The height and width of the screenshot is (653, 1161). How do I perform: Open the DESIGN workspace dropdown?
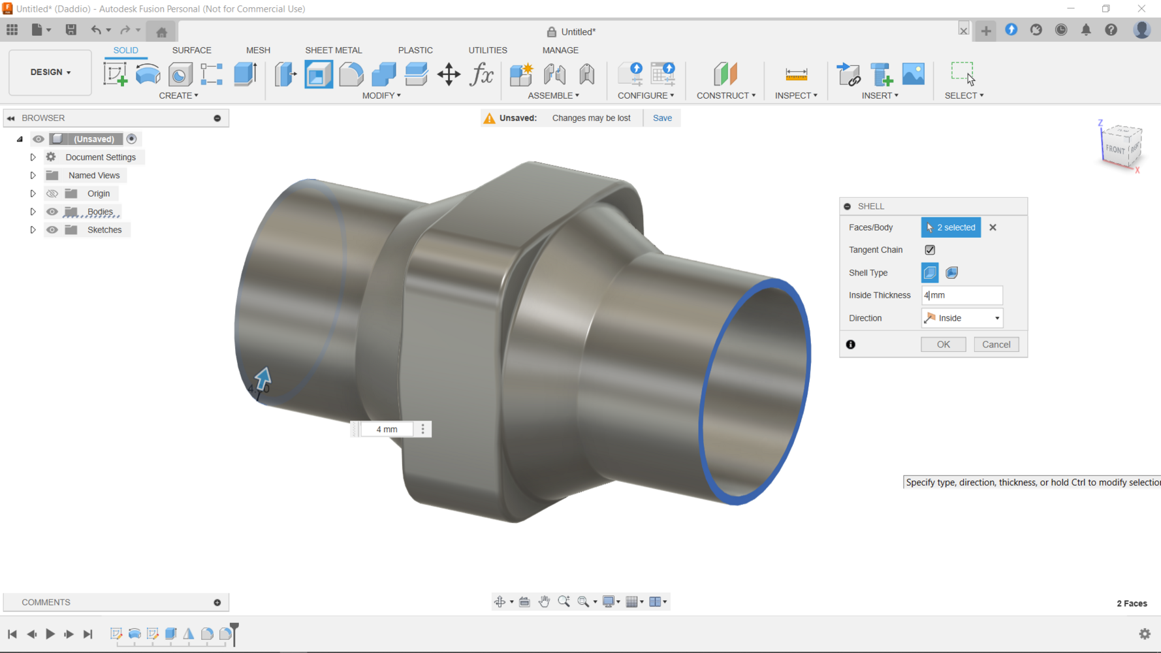50,72
